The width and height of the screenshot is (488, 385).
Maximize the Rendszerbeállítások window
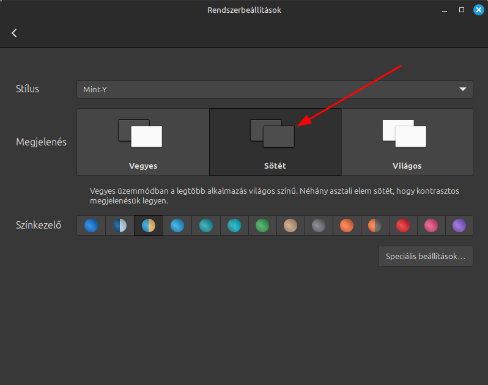pos(462,10)
